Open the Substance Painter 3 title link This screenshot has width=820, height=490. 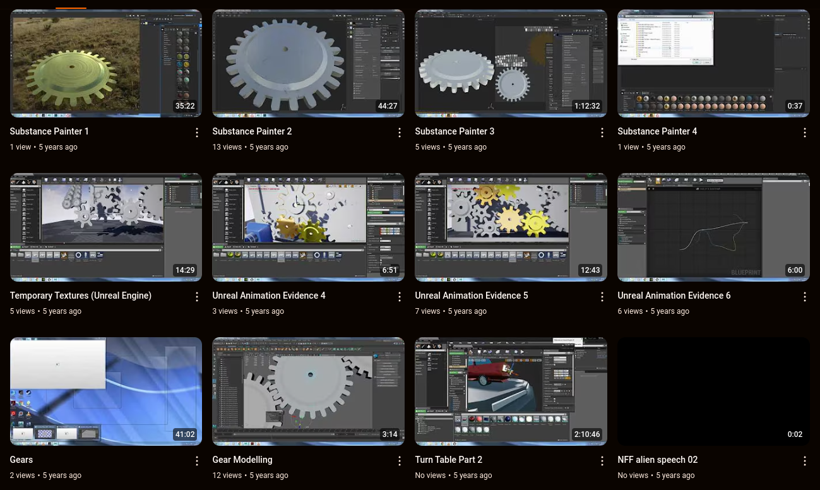pyautogui.click(x=455, y=131)
